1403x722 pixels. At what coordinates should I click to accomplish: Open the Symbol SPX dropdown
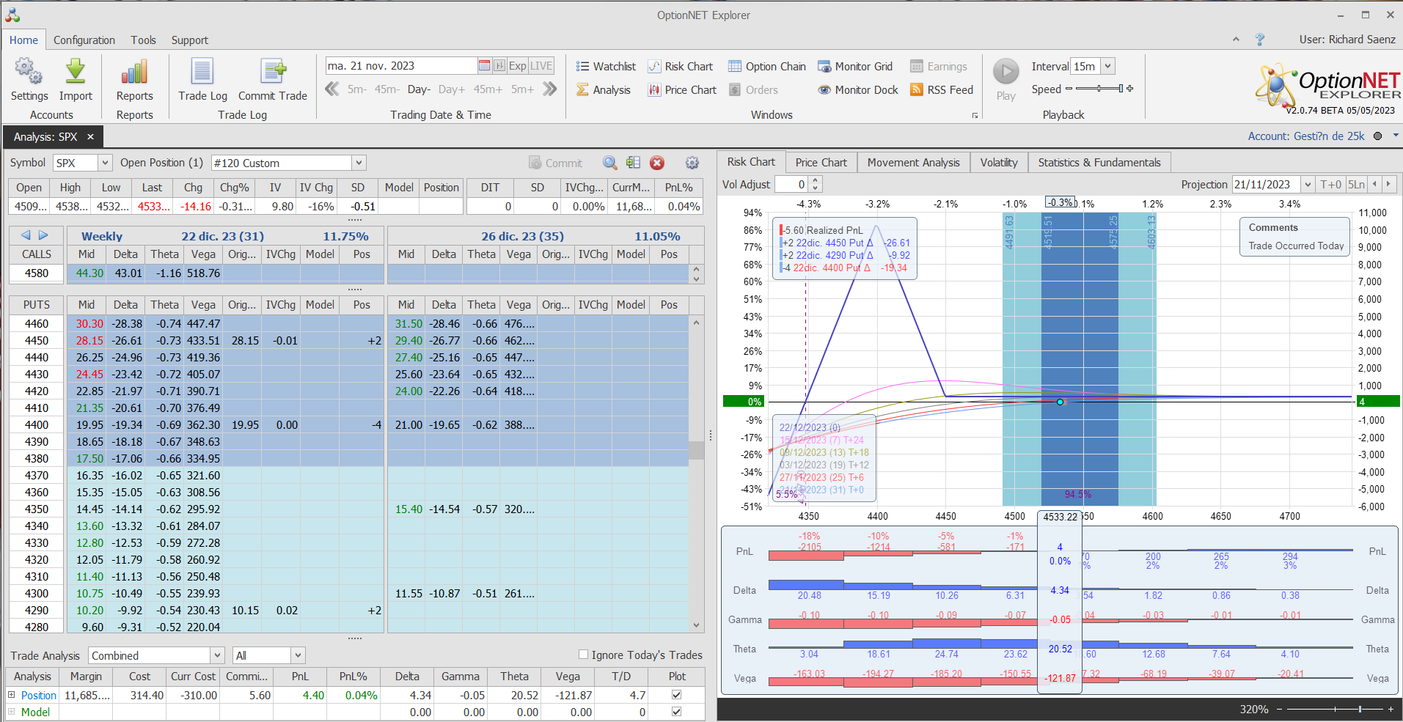pos(105,163)
